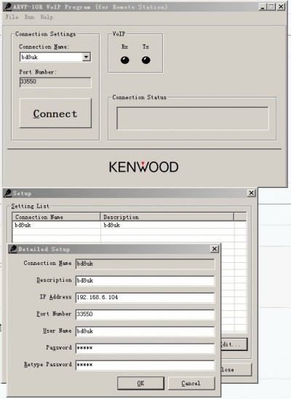This screenshot has width=291, height=399.
Task: Click the Rx indicator lamp
Action: (x=125, y=60)
